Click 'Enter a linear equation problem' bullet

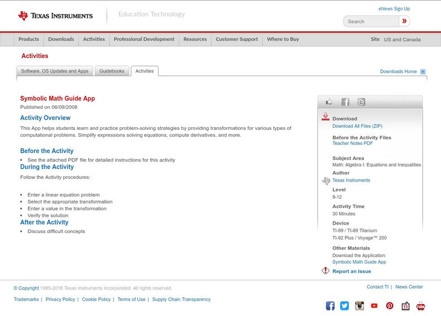click(63, 195)
